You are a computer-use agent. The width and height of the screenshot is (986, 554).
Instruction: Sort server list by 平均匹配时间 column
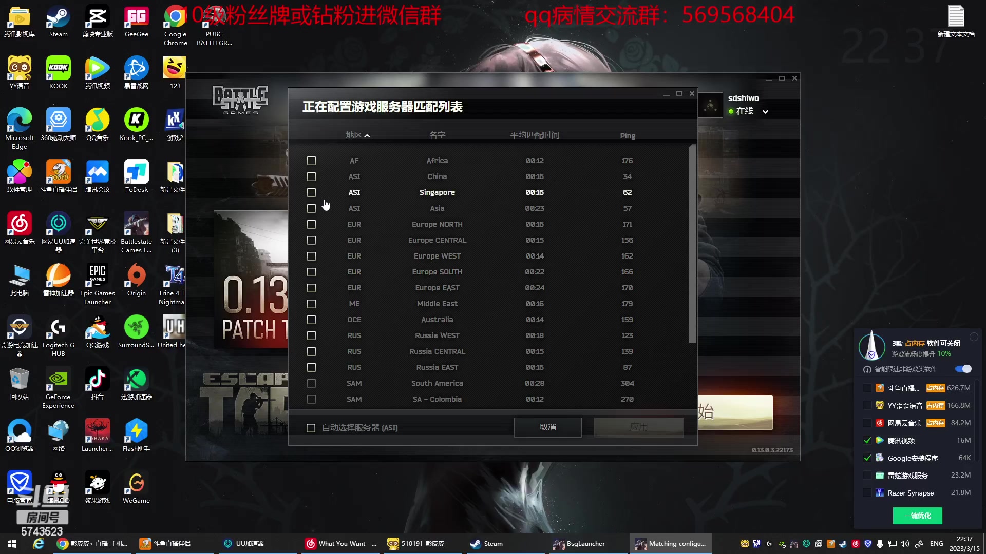535,135
